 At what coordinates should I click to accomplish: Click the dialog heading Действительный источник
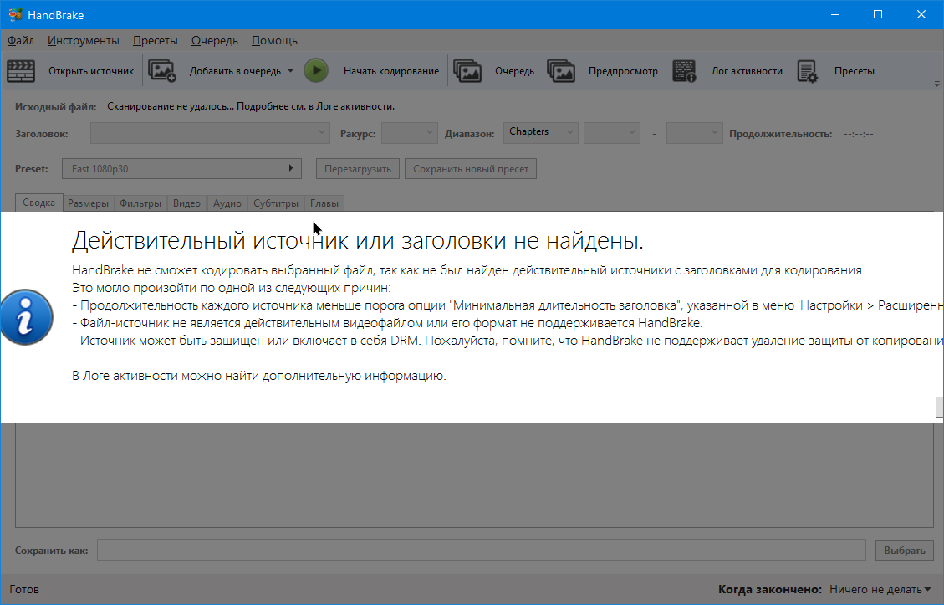pyautogui.click(x=358, y=240)
